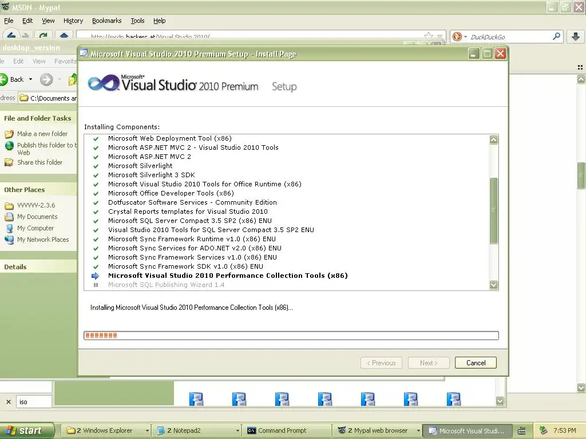Viewport: 586px width, 439px height.
Task: Click keyboard icon in system tray
Action: [x=522, y=431]
